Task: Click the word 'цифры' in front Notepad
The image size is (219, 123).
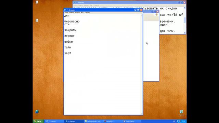Action: [68, 42]
